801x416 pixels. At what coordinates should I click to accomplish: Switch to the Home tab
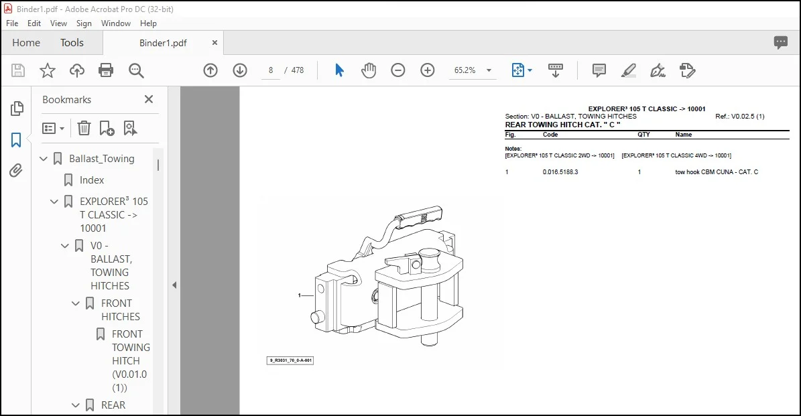coord(26,43)
